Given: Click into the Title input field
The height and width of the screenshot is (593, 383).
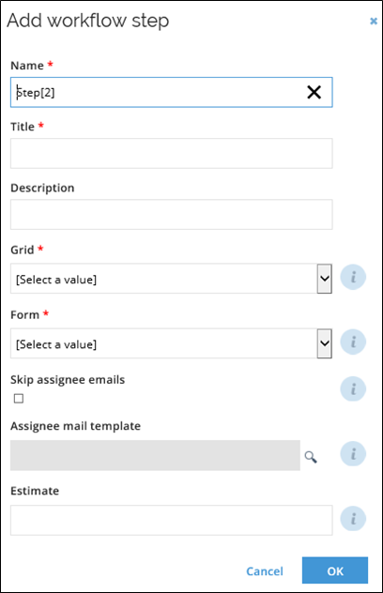Looking at the screenshot, I should click(172, 153).
